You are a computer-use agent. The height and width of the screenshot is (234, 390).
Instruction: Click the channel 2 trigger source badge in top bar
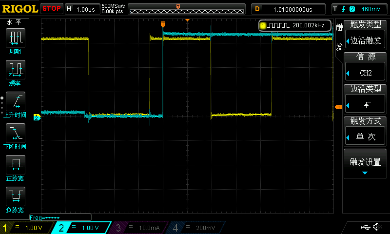(x=352, y=9)
